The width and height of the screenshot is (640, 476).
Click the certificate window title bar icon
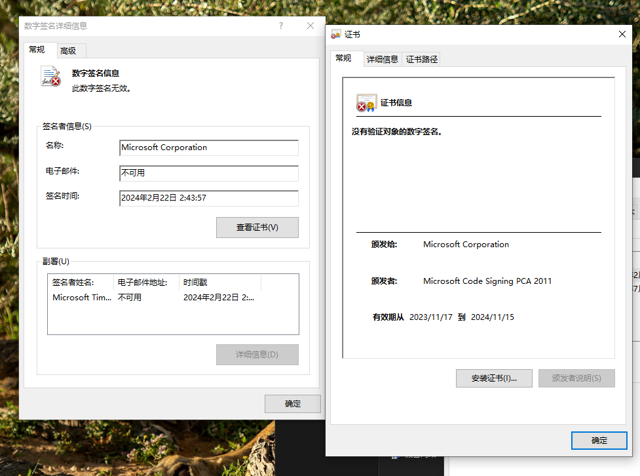tap(335, 35)
